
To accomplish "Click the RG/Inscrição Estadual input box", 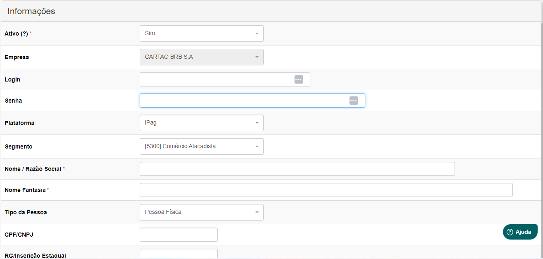I will (179, 254).
